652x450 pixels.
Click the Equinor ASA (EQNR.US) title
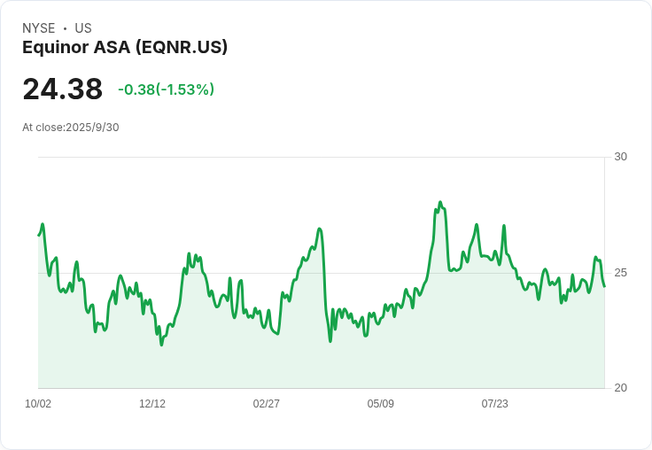125,48
